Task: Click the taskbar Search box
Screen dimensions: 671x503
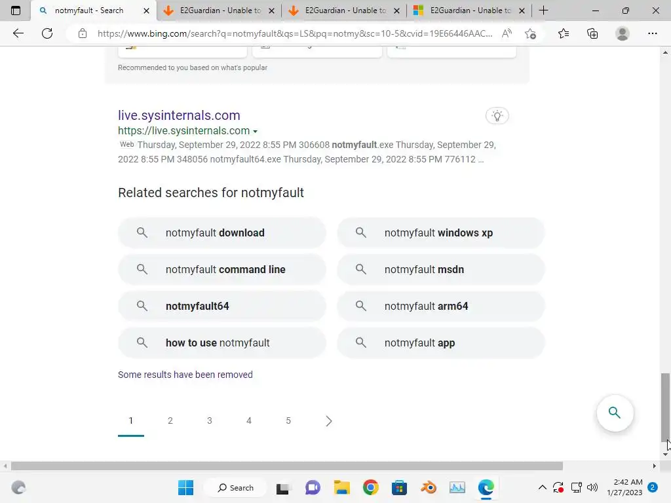Action: [x=235, y=487]
